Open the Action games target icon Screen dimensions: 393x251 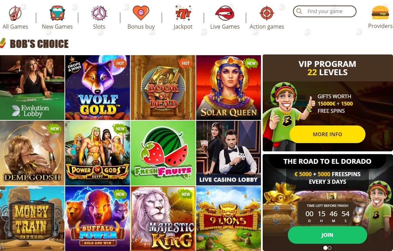267,13
